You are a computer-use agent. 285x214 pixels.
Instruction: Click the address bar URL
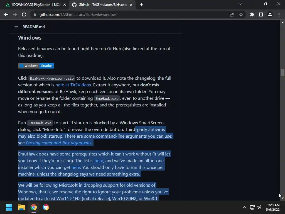78,14
